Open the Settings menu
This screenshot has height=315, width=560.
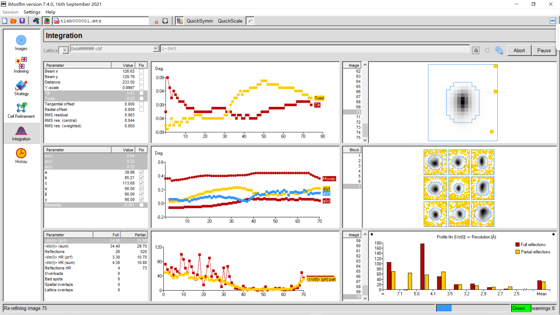point(32,12)
